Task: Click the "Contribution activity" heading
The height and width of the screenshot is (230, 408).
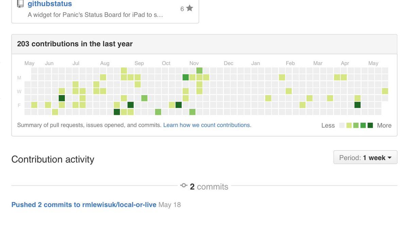Action: point(53,159)
